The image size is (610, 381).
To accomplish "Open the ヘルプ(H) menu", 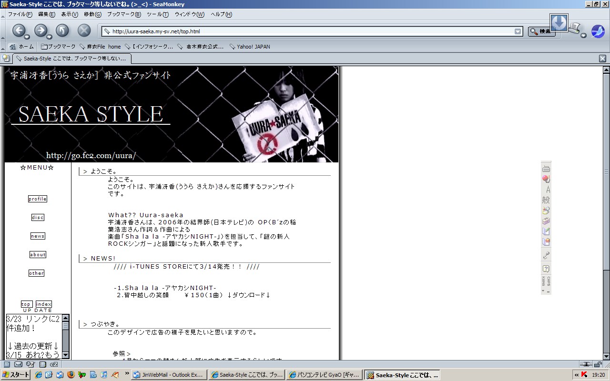I will tap(221, 14).
